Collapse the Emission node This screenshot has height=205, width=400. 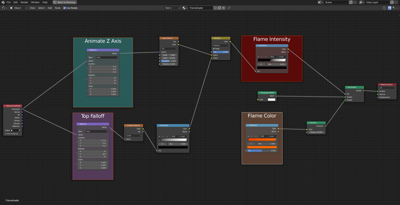tap(308, 123)
